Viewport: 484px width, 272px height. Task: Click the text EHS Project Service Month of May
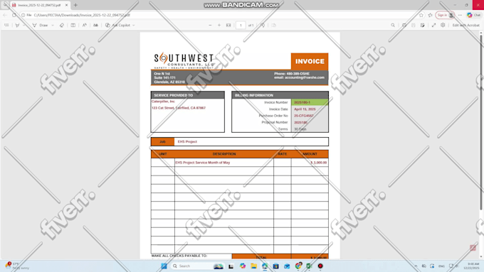coord(203,163)
